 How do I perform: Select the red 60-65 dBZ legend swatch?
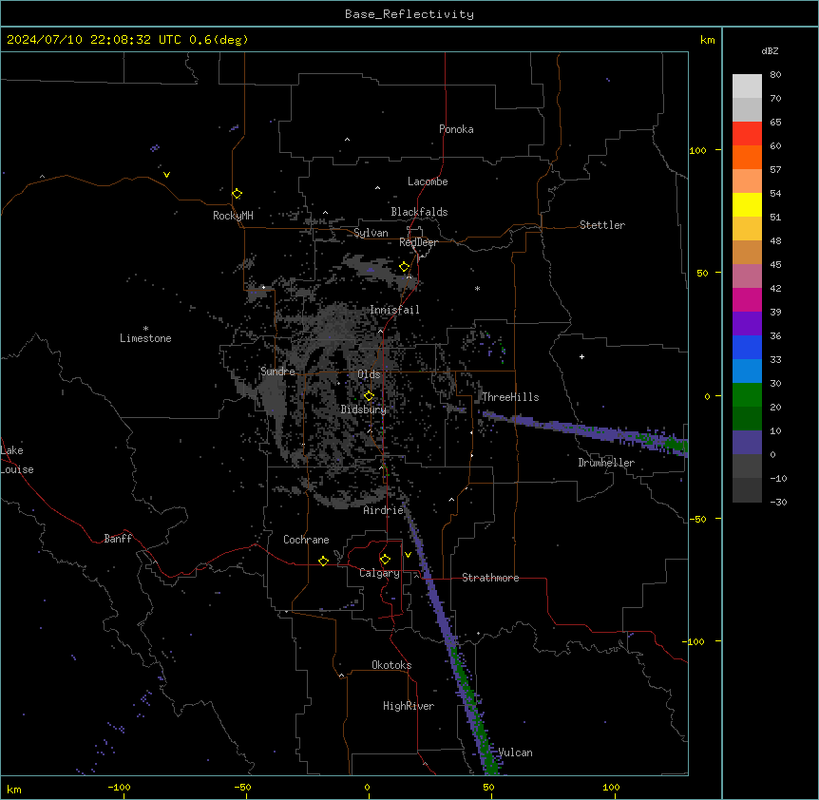(747, 133)
